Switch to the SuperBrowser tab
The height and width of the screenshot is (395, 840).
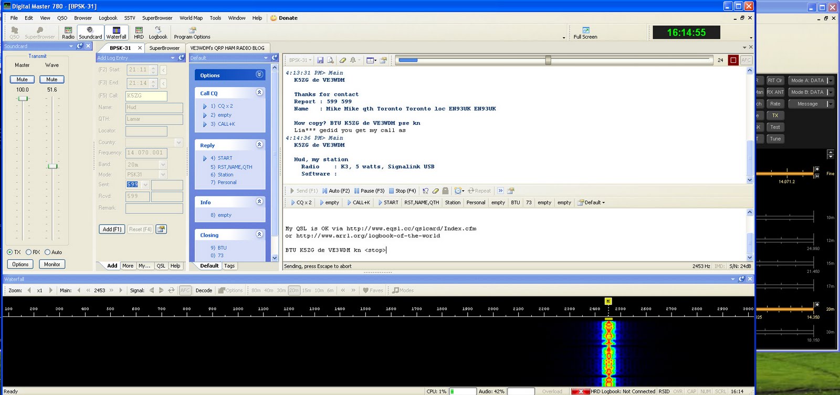(x=164, y=48)
